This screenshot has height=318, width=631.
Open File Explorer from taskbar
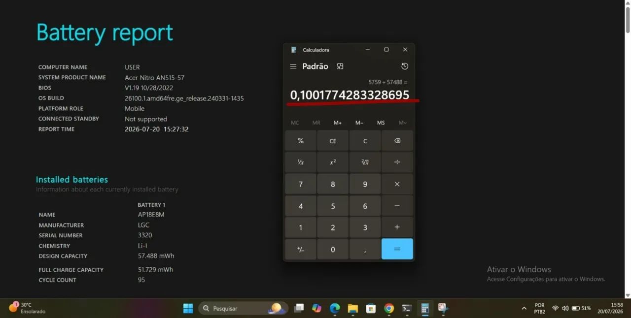[353, 308]
